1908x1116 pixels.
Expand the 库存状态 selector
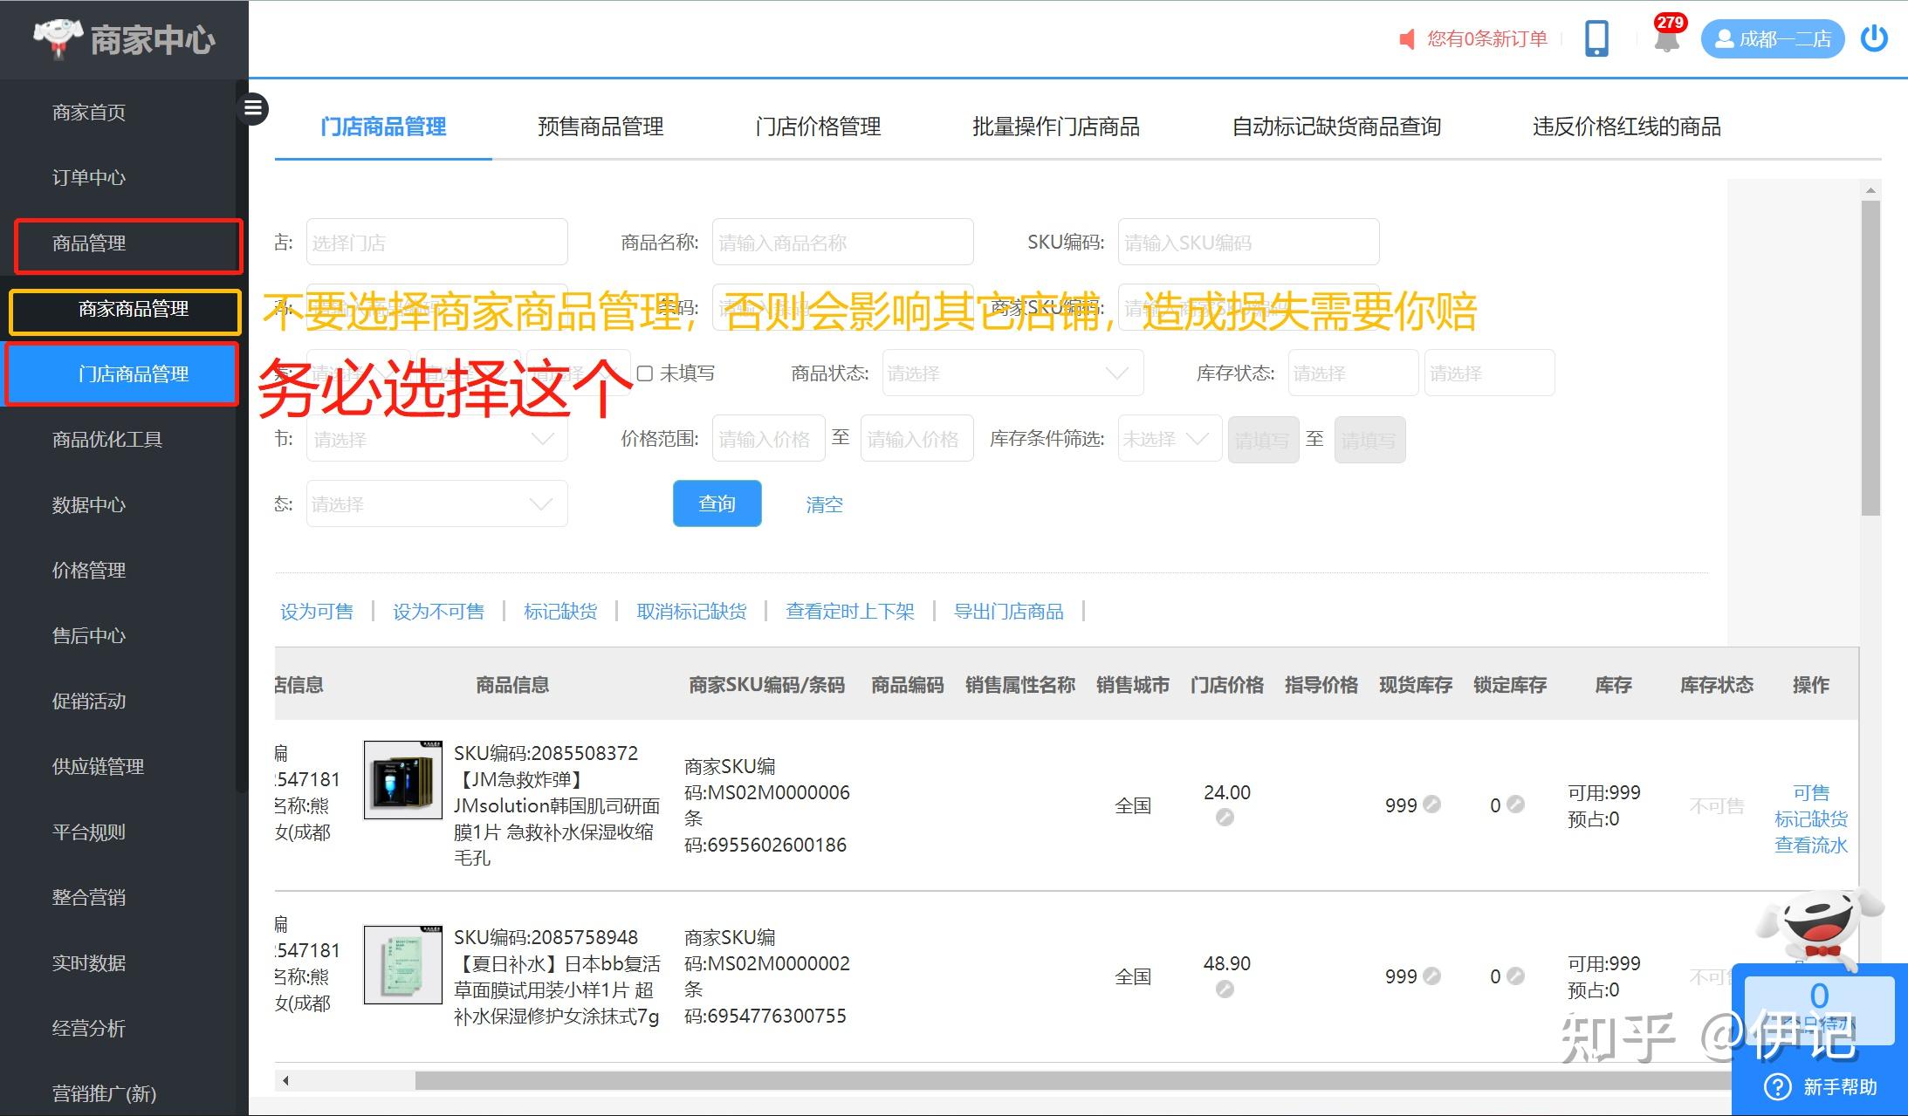1352,373
